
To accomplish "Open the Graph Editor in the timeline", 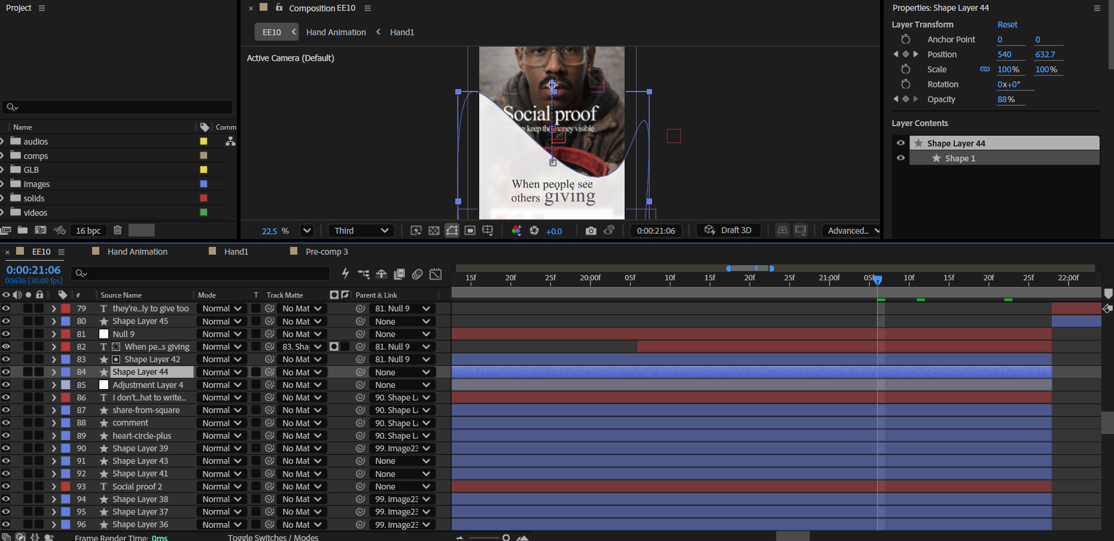I will pyautogui.click(x=436, y=274).
